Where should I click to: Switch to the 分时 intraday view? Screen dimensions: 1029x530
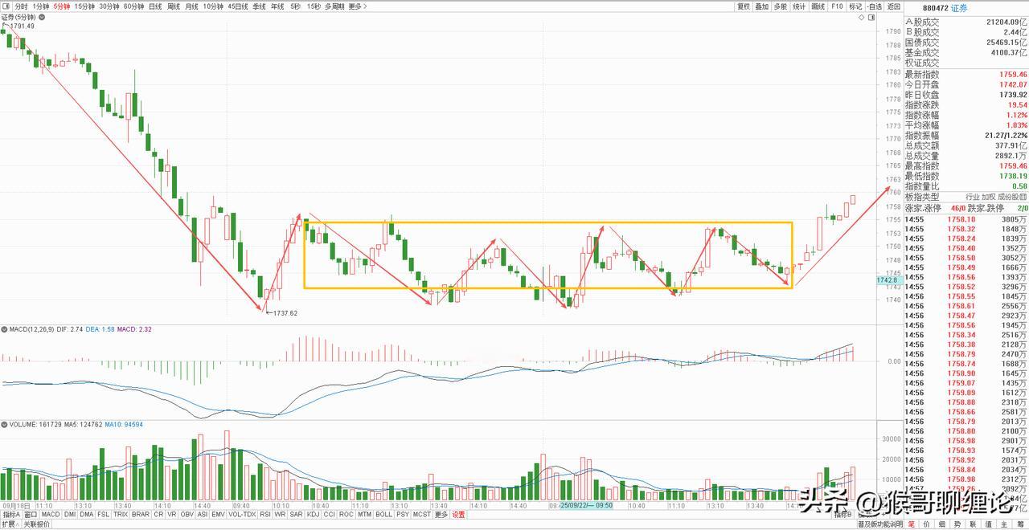coord(21,6)
